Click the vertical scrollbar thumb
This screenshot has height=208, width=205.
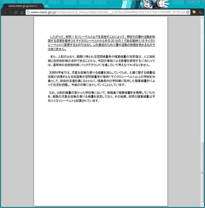pyautogui.click(x=202, y=173)
